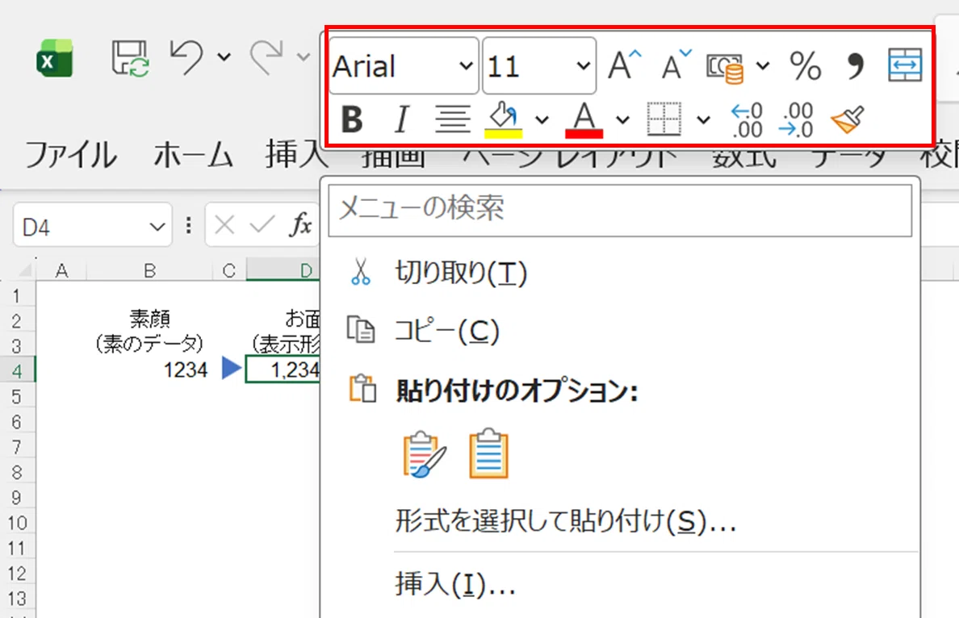
Task: Click the select-all corner triangle
Action: pyautogui.click(x=24, y=270)
